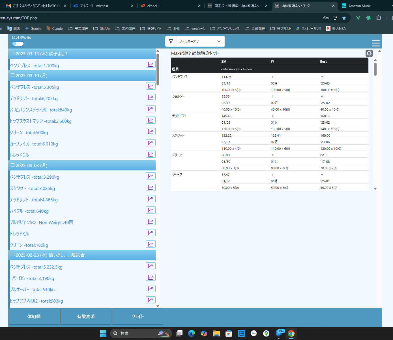Toggle the switch under the welcome text
The width and height of the screenshot is (393, 340).
tap(18, 44)
